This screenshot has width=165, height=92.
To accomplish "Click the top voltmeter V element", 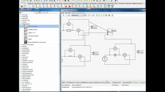I will coord(69,24).
